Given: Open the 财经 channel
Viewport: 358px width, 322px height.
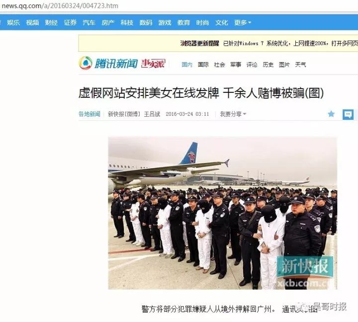Looking at the screenshot, I should 51,22.
